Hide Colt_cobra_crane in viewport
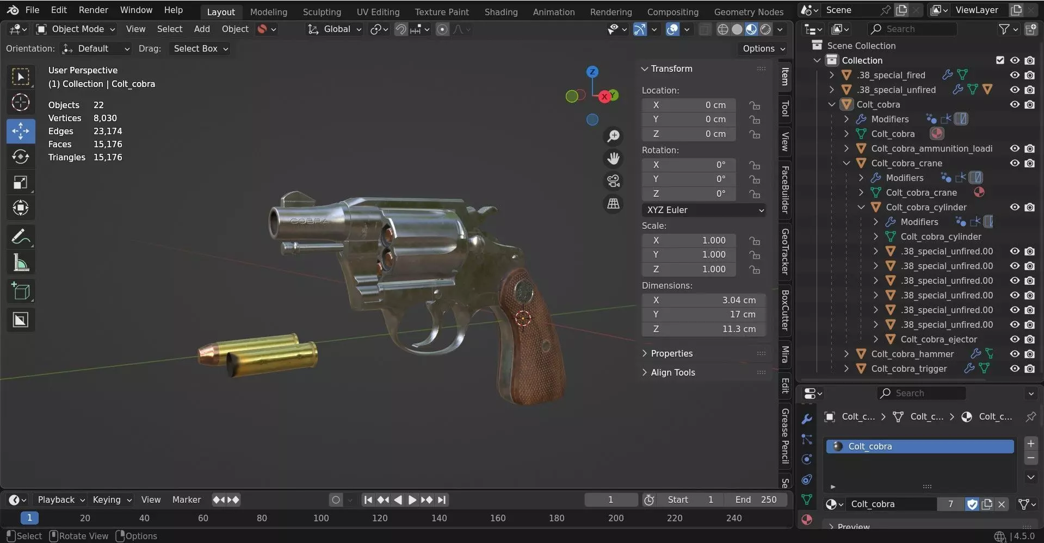 [x=1015, y=163]
